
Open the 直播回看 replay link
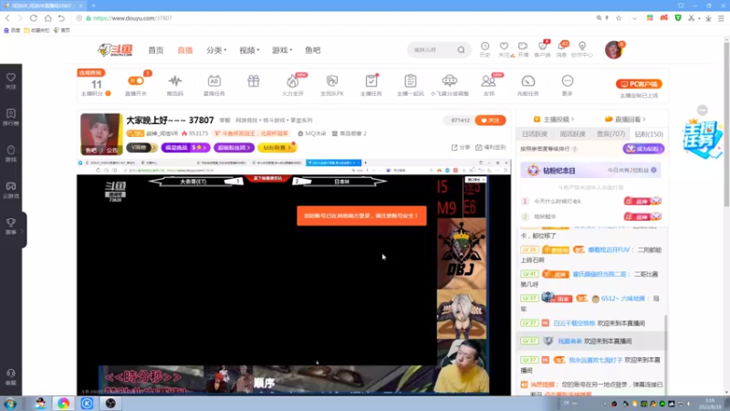tap(625, 120)
